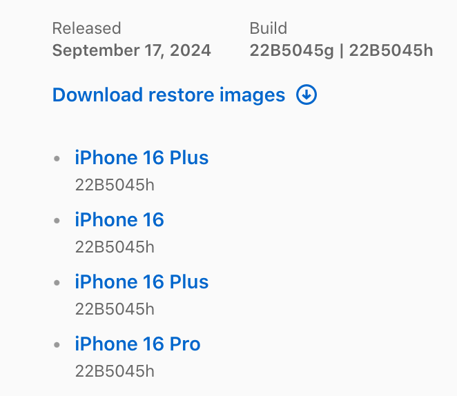The height and width of the screenshot is (396, 457).
Task: Click the bold 22B5045h build identifier in the header
Action: 391,50
